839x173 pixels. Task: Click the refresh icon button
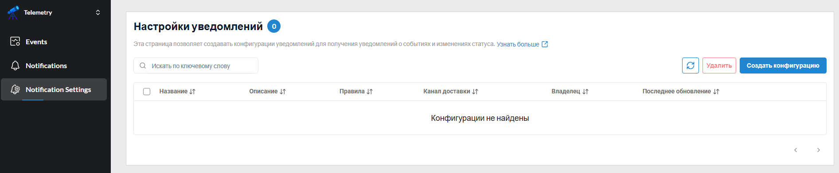pyautogui.click(x=691, y=65)
